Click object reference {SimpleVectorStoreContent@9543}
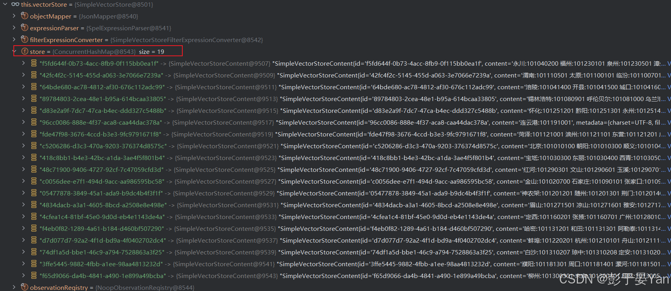Viewport: 671px width, 291px height. (x=227, y=276)
